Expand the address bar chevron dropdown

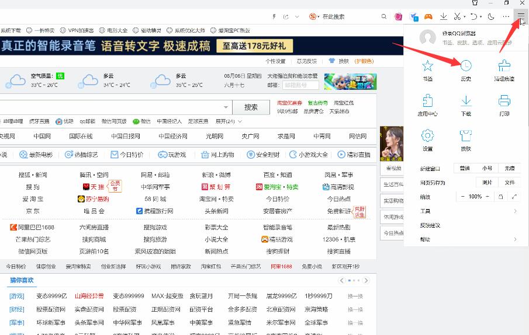[x=297, y=16]
